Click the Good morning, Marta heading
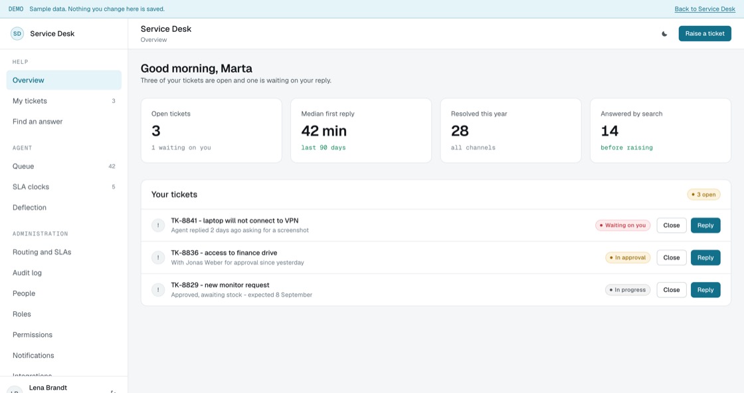The height and width of the screenshot is (393, 744). click(x=197, y=68)
